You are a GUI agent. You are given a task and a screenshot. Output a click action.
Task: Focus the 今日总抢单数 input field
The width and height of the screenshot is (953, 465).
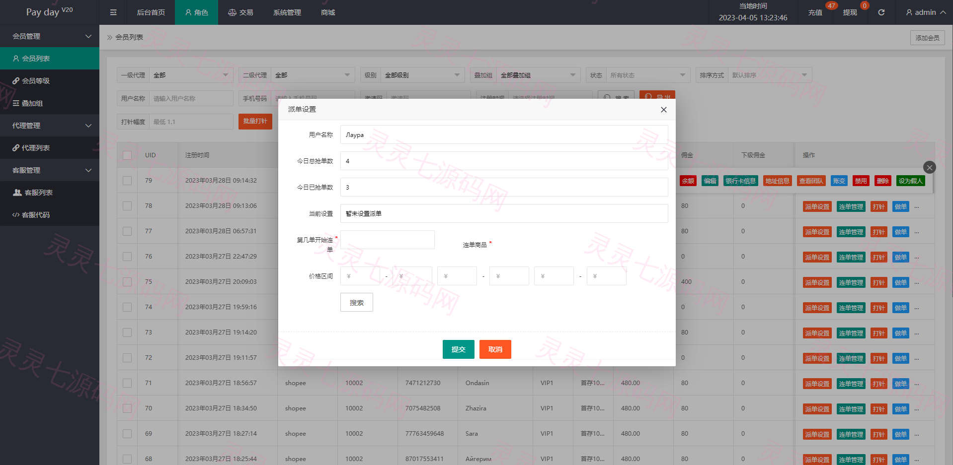point(504,161)
